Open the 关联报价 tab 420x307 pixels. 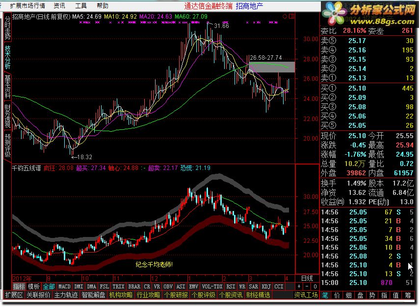coord(39,295)
